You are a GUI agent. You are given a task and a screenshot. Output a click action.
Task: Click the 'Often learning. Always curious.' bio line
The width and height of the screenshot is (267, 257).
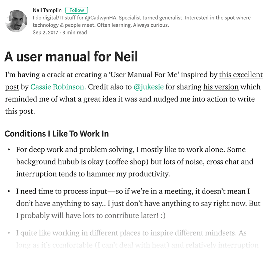[133, 25]
